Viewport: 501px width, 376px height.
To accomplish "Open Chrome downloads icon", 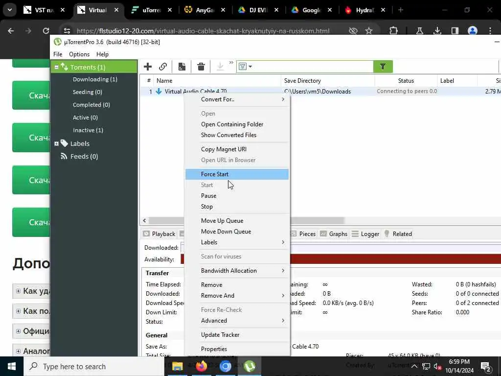I will coord(437,31).
